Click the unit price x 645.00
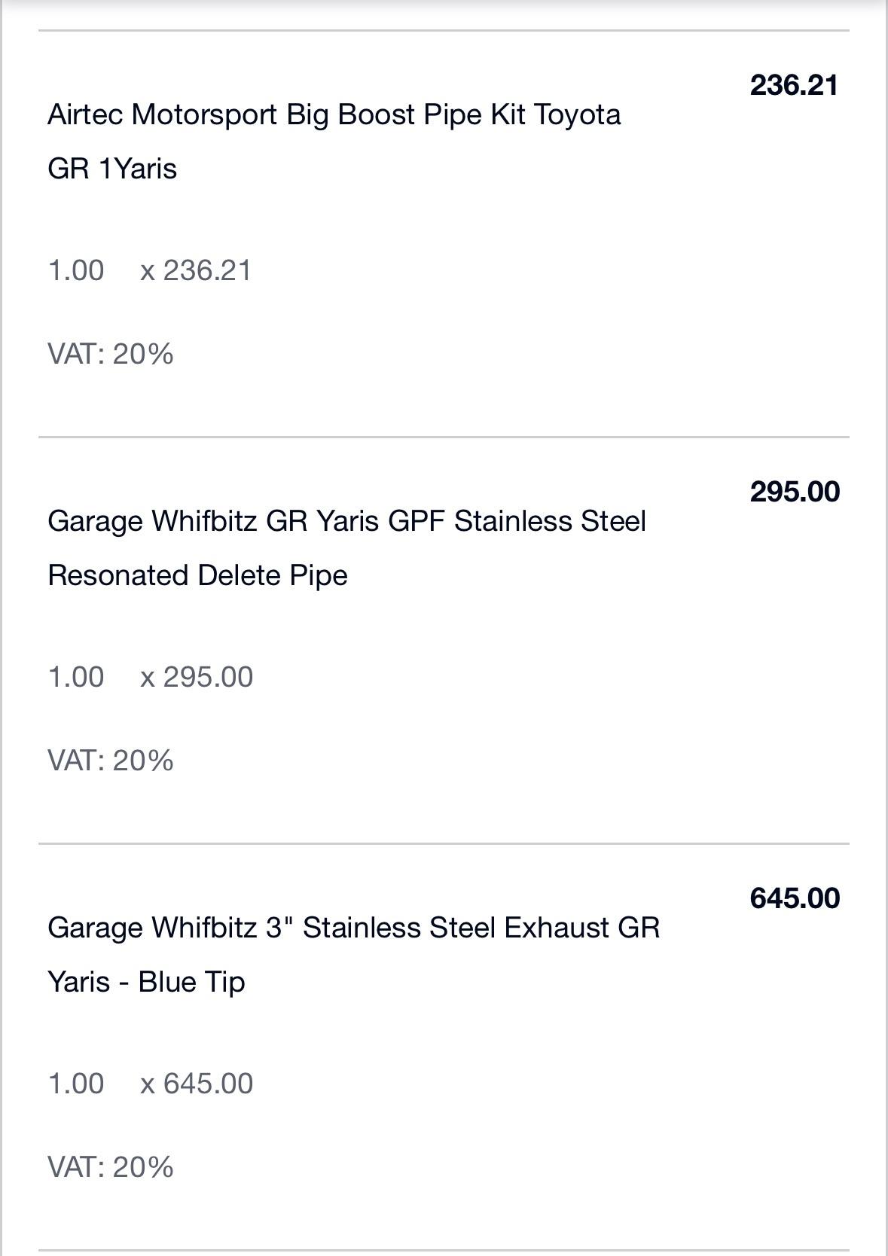This screenshot has width=888, height=1256. (197, 1084)
